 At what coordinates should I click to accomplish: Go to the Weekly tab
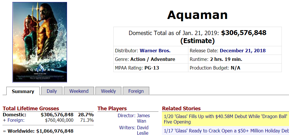point(108,91)
